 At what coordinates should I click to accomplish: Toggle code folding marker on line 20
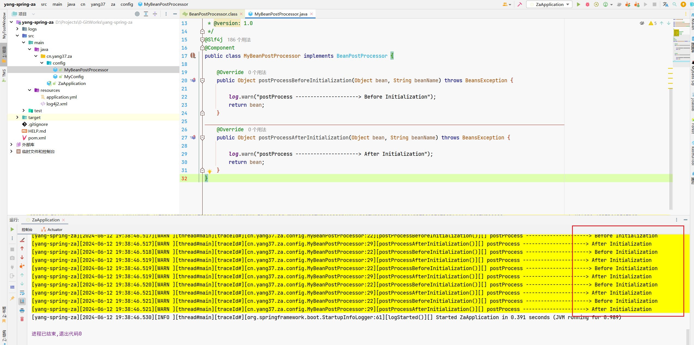(x=202, y=81)
